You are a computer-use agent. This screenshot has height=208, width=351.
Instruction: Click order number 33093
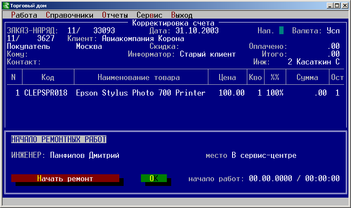click(104, 30)
